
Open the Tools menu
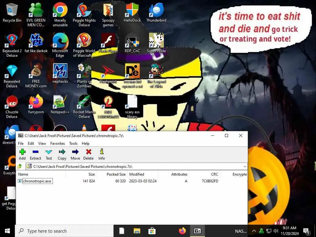[x=73, y=143]
